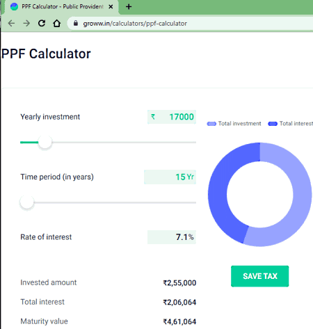This screenshot has height=329, width=313.
Task: Click the browser back arrow
Action: click(x=11, y=23)
